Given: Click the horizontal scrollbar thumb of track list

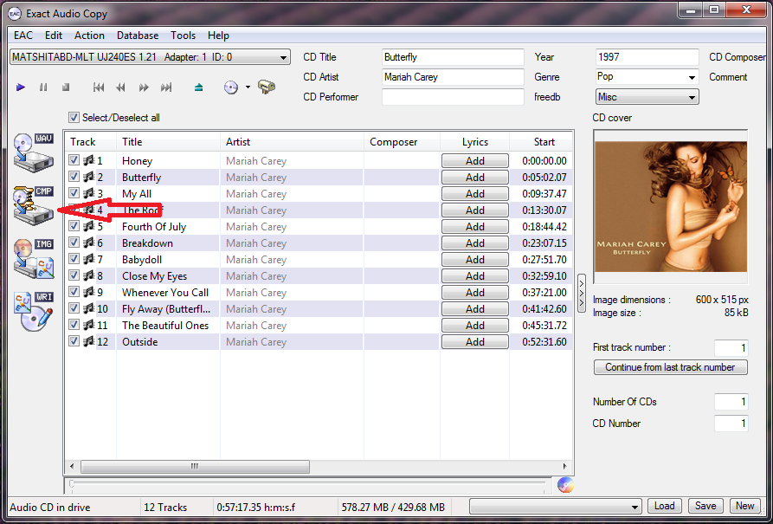Looking at the screenshot, I should click(195, 466).
